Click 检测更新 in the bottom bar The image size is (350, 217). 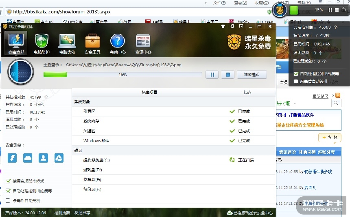(x=62, y=213)
